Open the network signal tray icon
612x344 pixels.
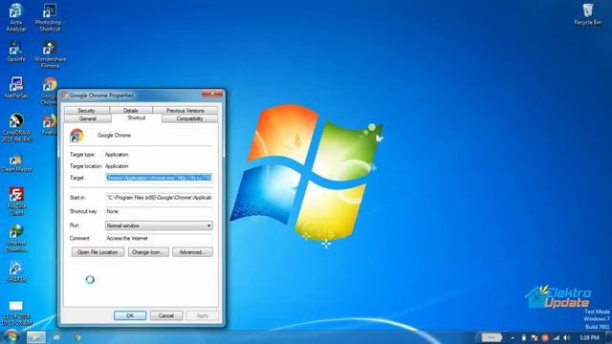click(x=557, y=337)
